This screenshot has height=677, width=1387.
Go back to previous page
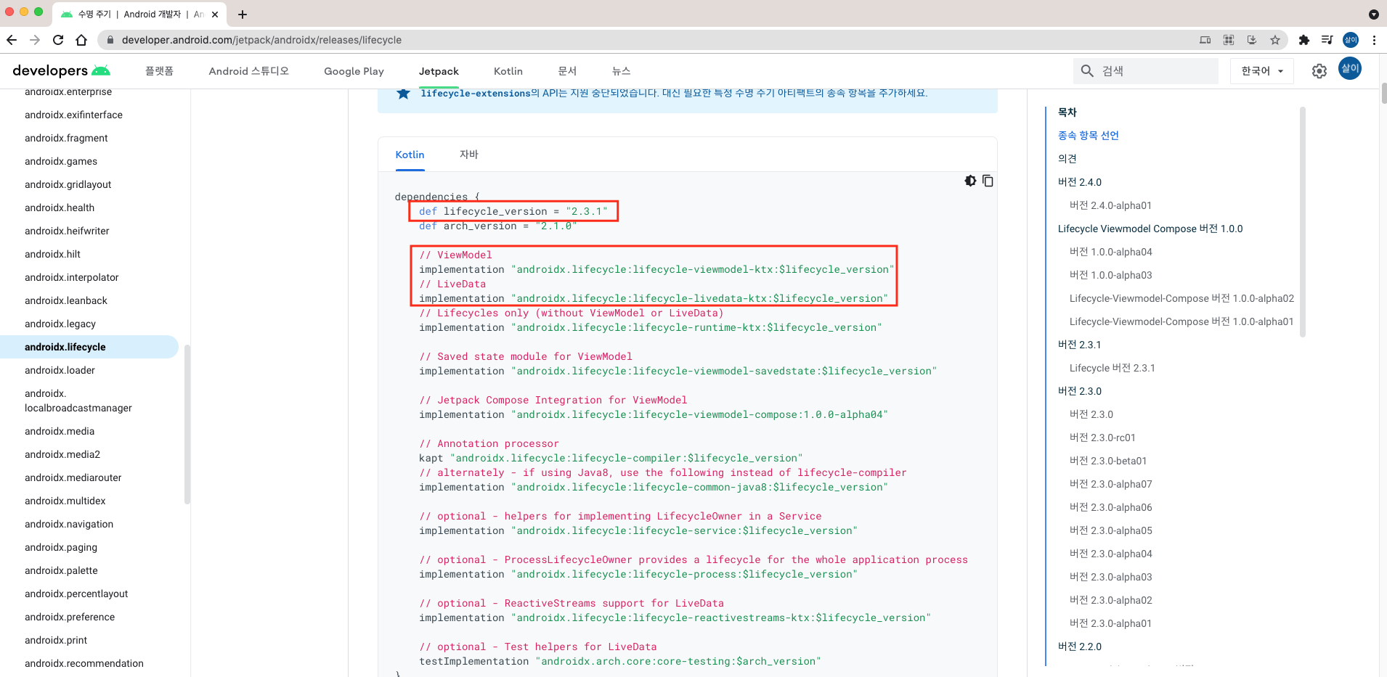(x=12, y=40)
